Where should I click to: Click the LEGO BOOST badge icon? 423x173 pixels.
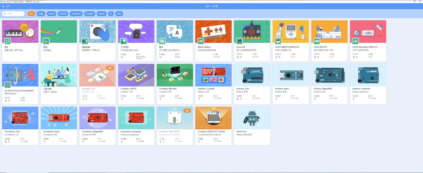click(x=317, y=41)
